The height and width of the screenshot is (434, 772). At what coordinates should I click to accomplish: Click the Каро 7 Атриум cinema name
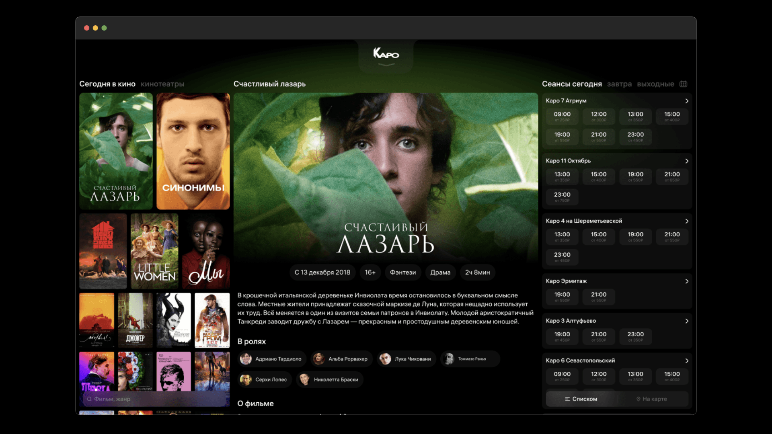pos(566,101)
